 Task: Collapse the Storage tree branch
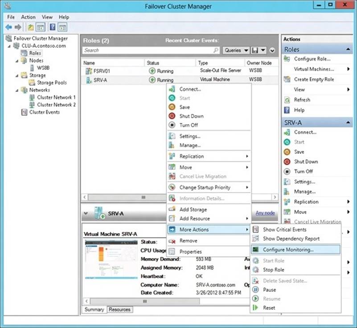tap(17, 76)
